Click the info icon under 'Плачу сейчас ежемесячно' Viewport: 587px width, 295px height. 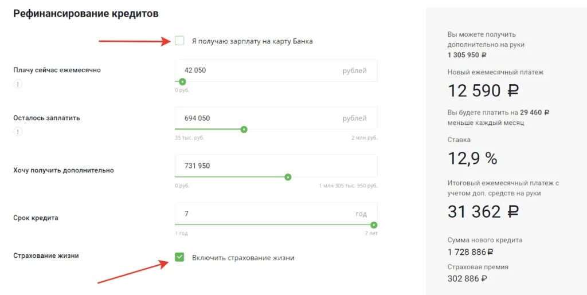[x=18, y=84]
